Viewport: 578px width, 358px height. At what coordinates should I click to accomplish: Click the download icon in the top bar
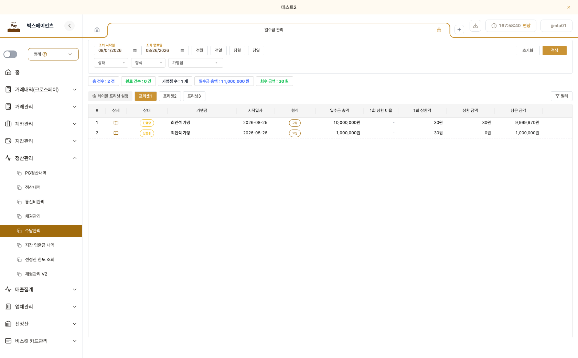(x=475, y=26)
